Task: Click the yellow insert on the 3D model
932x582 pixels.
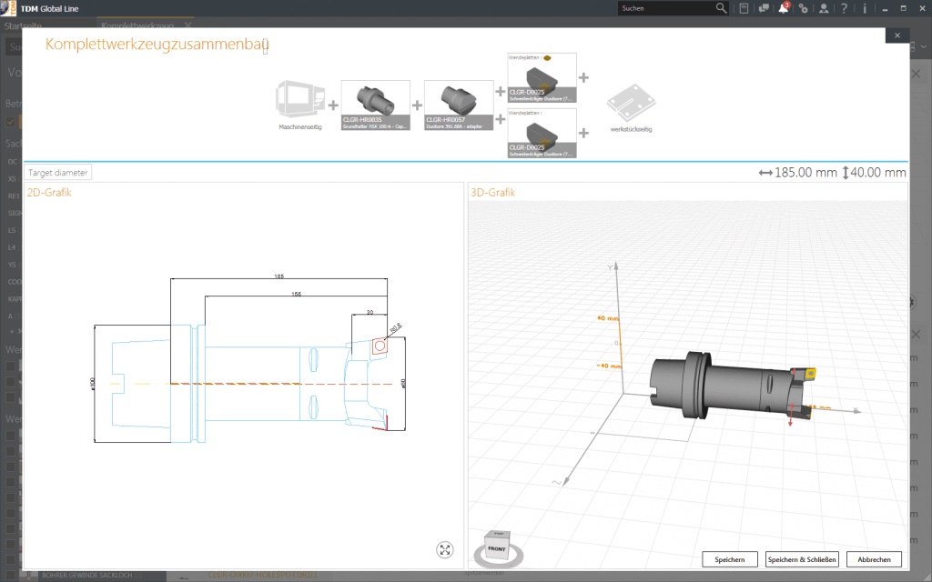Action: [809, 373]
